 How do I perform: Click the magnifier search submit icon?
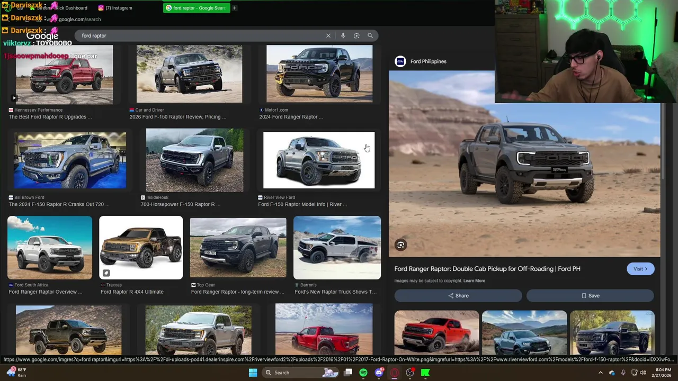[x=370, y=35]
